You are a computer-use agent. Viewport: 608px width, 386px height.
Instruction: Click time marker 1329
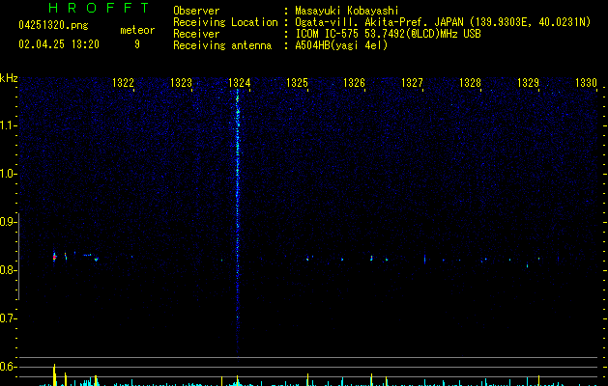tap(528, 83)
